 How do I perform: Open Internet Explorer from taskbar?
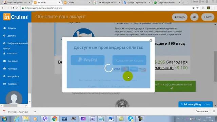(x=17, y=119)
